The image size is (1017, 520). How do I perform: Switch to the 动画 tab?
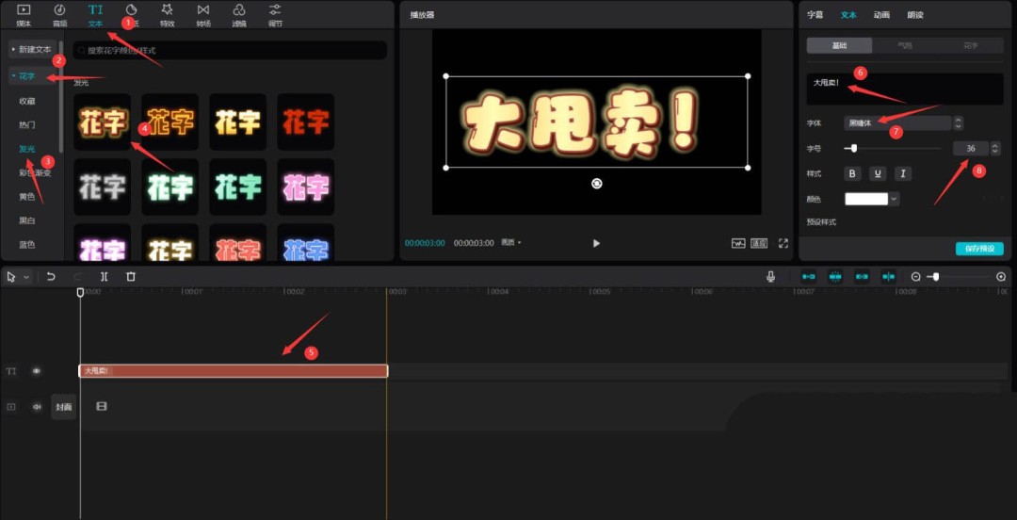pyautogui.click(x=881, y=15)
